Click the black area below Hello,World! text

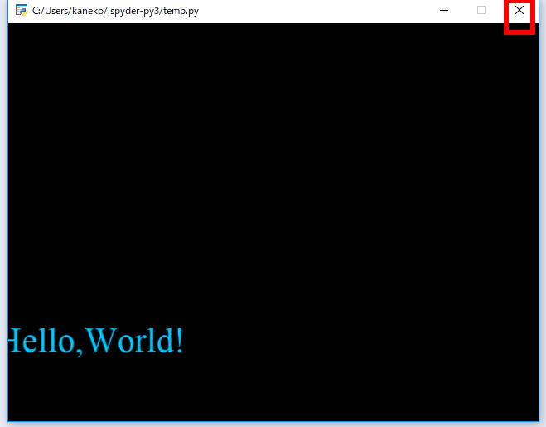pos(95,390)
